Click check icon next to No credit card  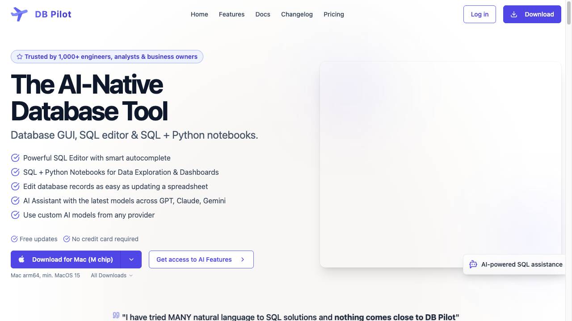coord(67,239)
